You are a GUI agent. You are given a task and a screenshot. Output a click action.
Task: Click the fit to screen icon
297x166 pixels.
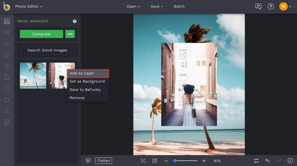coord(143,161)
